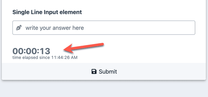Click the empty right end of the answer field

pyautogui.click(x=172, y=28)
